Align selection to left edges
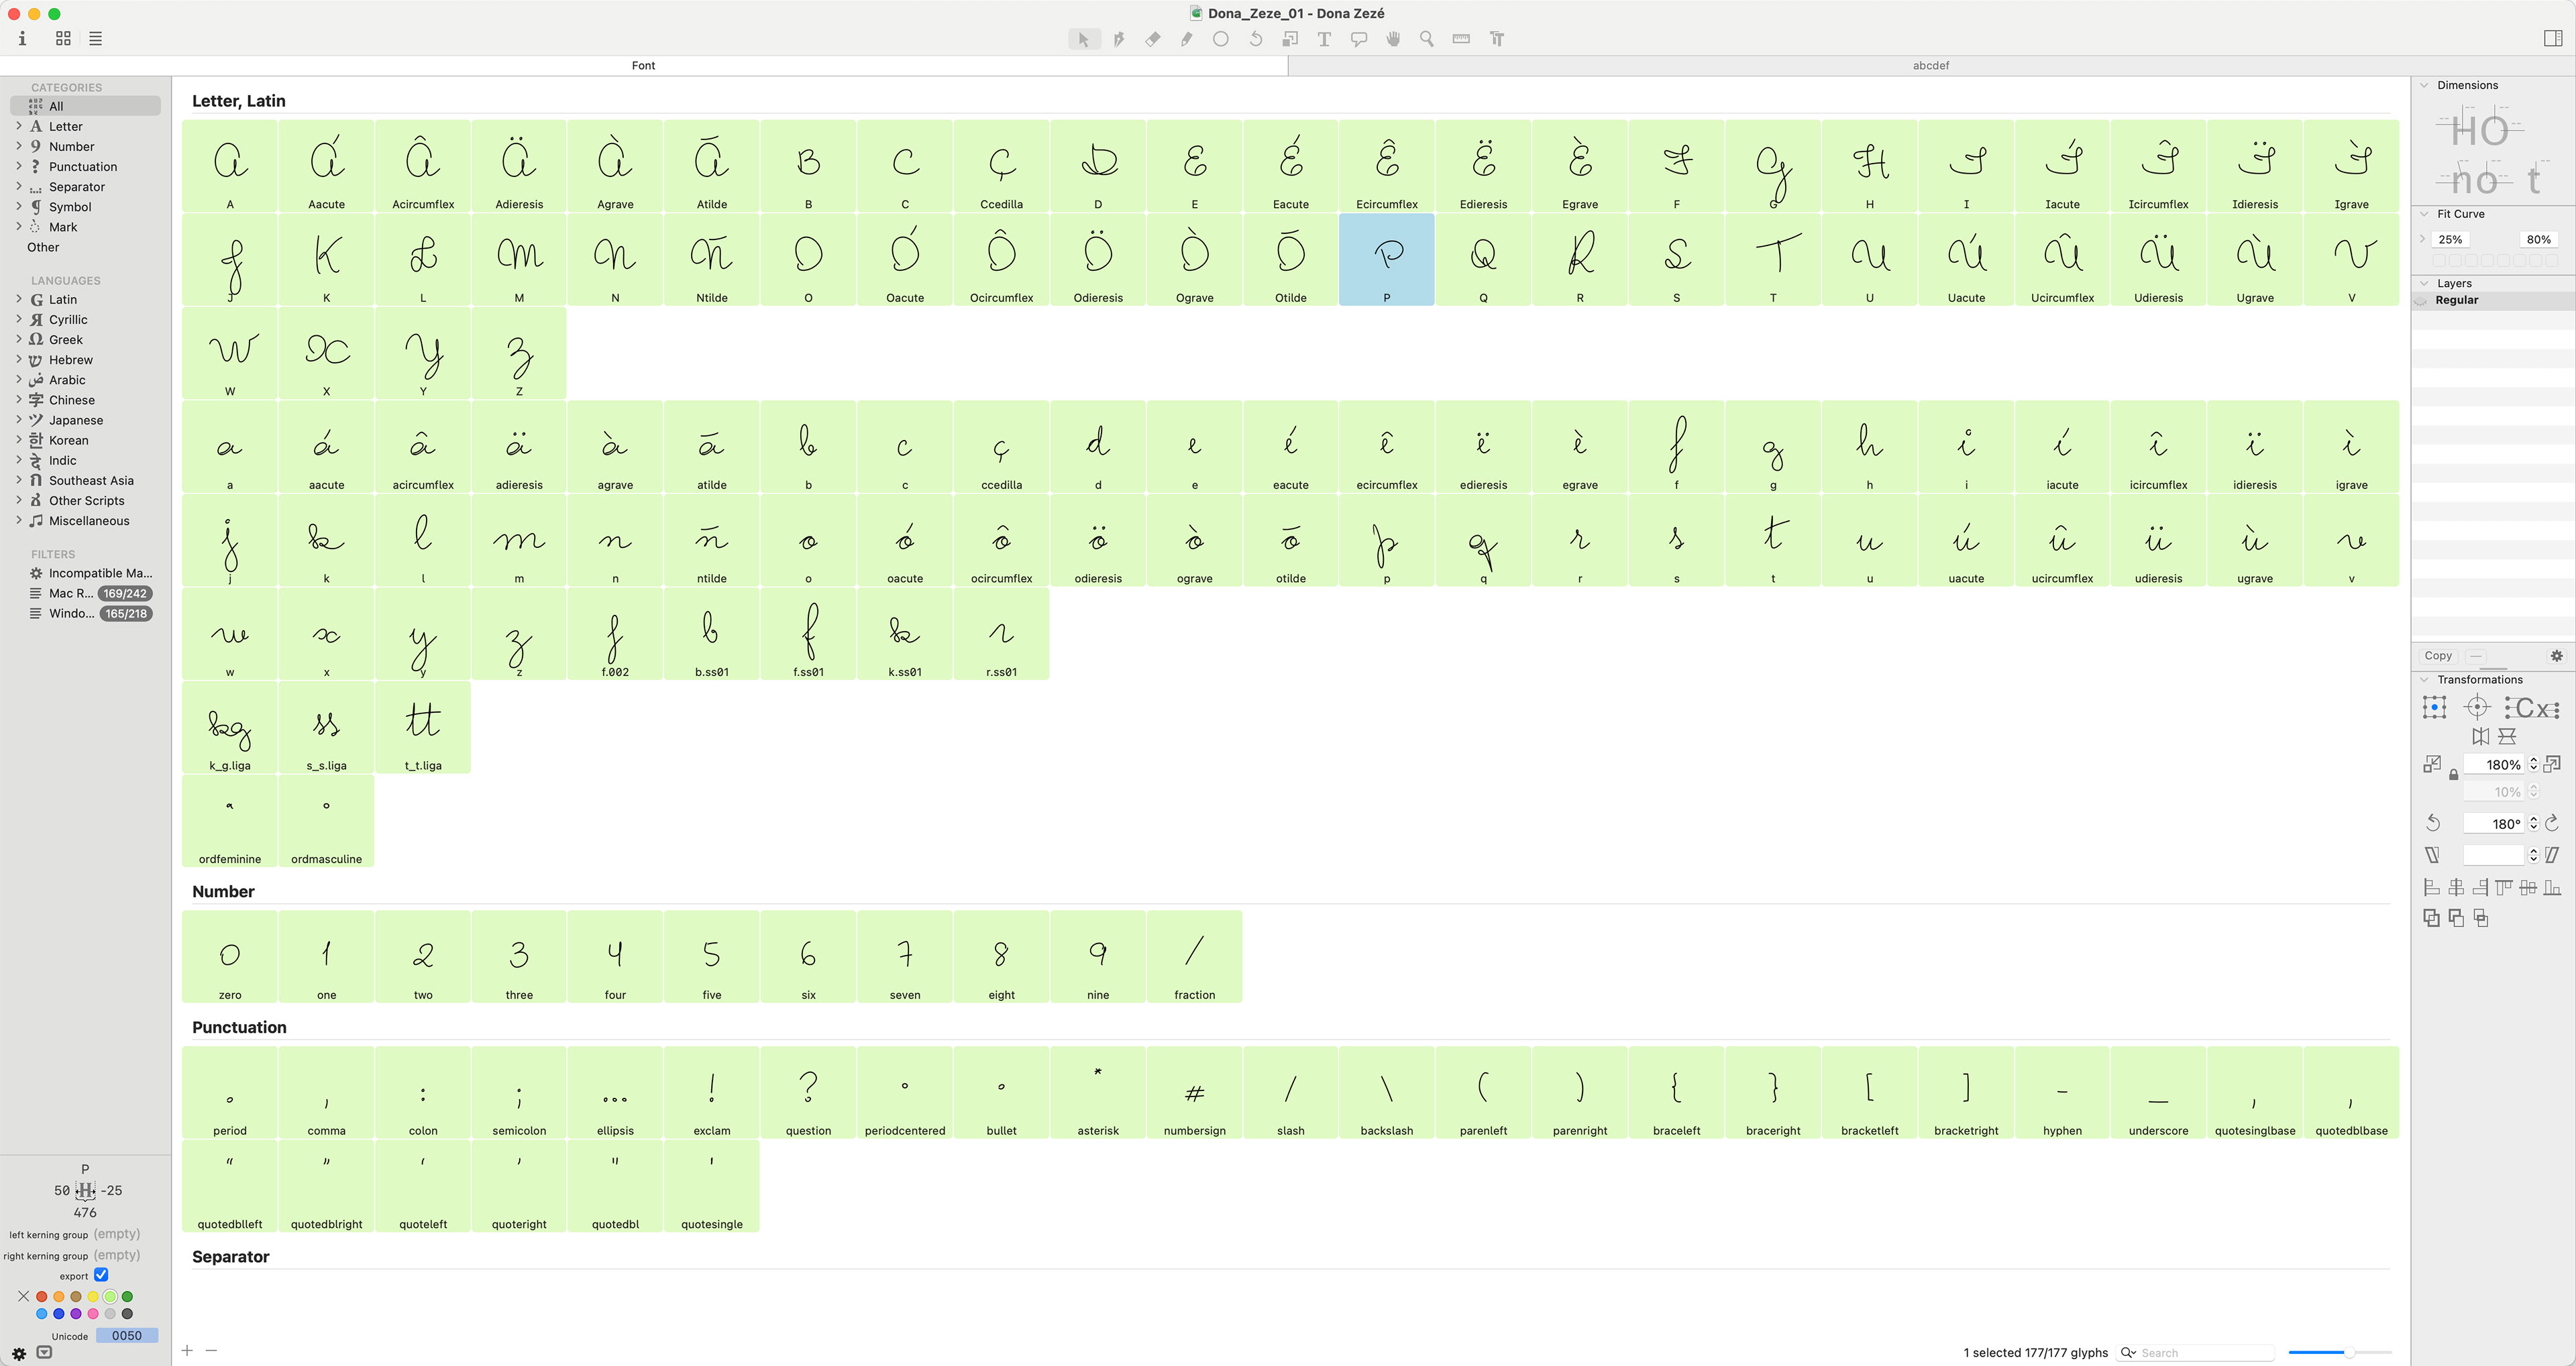2576x1366 pixels. (2431, 887)
